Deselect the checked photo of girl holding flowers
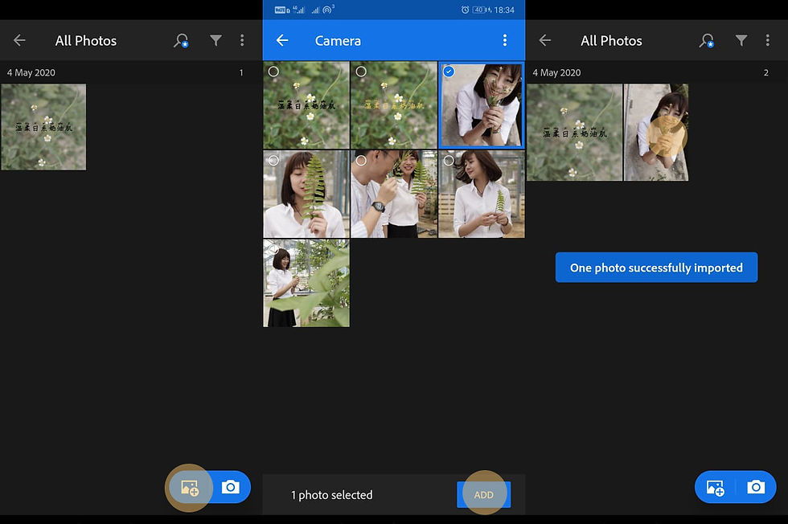Image resolution: width=788 pixels, height=524 pixels. coord(449,72)
